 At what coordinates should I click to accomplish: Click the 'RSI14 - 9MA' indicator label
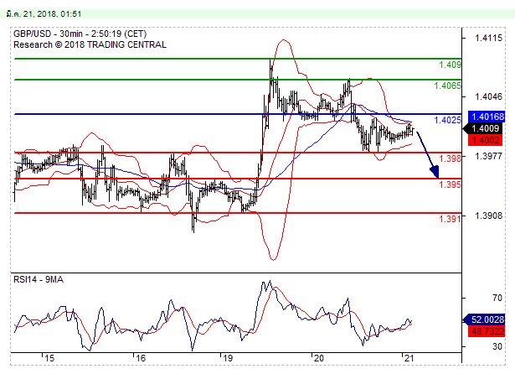click(39, 279)
